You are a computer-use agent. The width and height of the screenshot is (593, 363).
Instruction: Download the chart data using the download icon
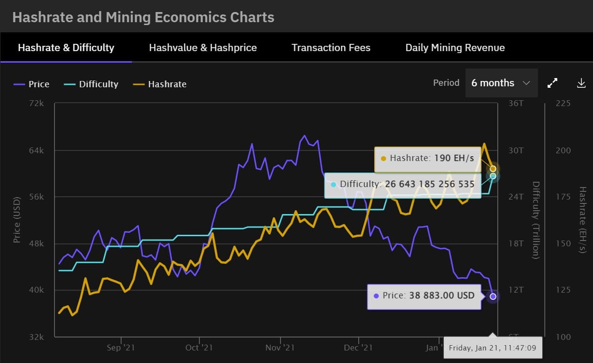coord(581,83)
